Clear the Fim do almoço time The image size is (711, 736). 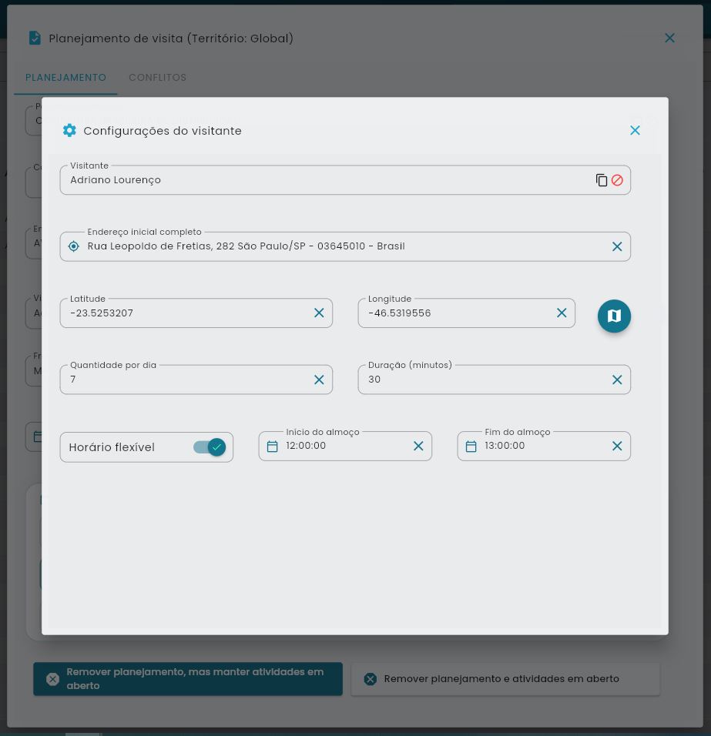tap(617, 446)
